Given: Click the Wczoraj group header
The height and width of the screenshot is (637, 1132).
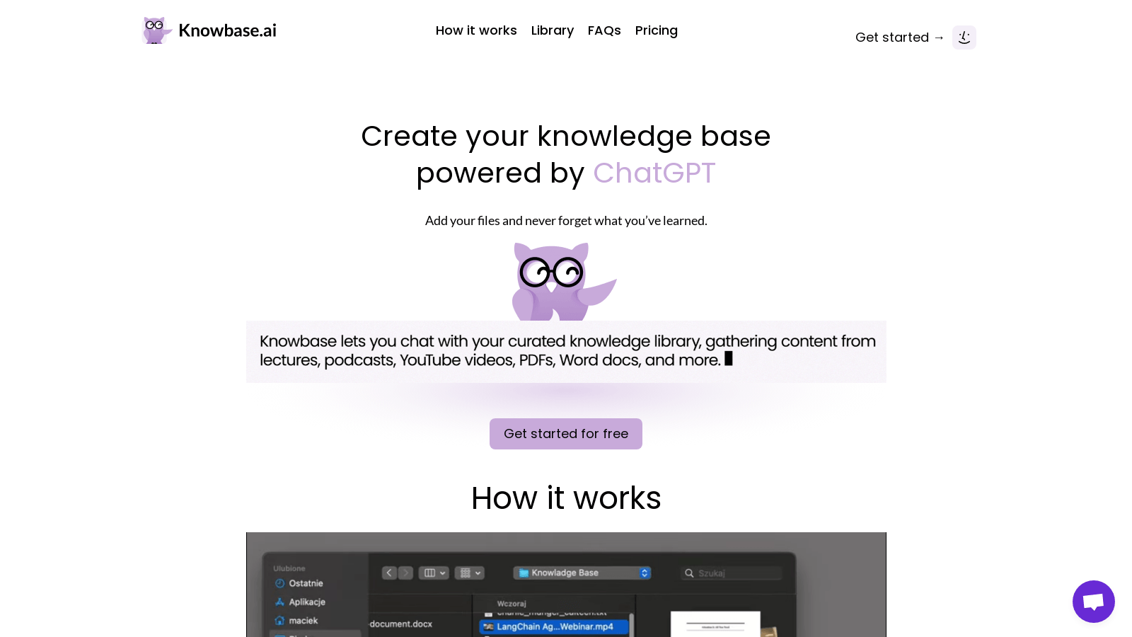Looking at the screenshot, I should (x=512, y=604).
